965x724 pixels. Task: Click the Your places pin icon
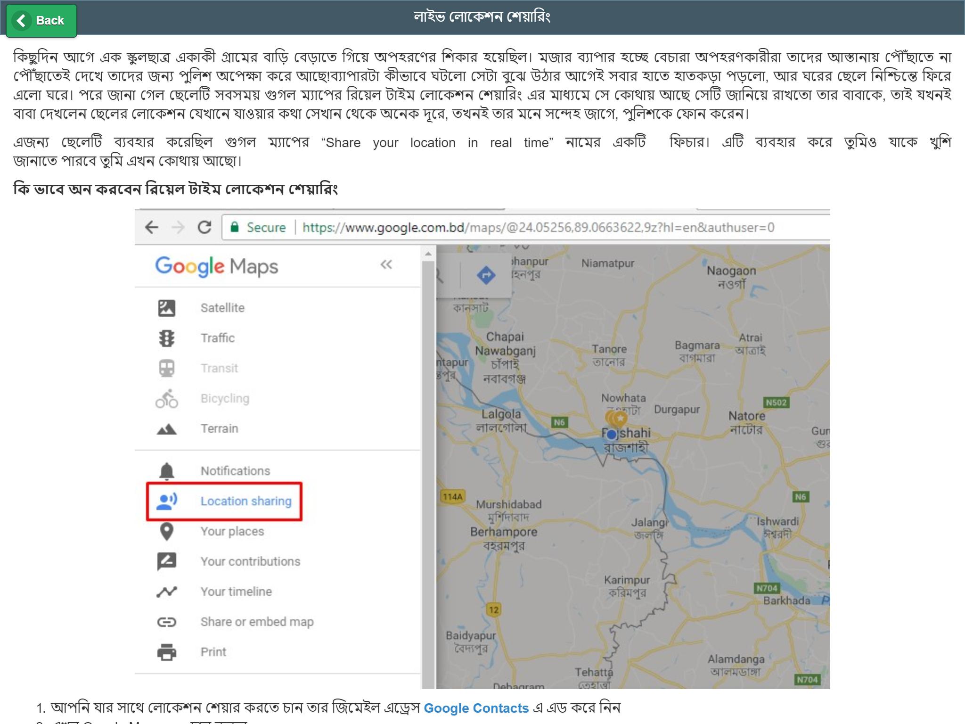(166, 531)
